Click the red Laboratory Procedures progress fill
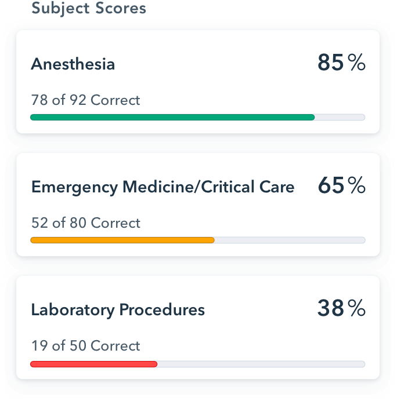 click(x=93, y=364)
